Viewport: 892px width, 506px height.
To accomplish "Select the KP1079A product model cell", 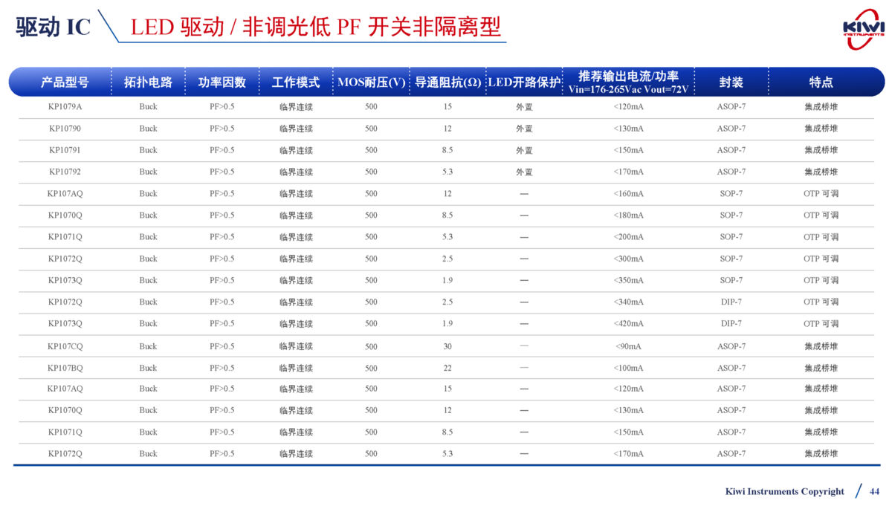I will click(65, 107).
